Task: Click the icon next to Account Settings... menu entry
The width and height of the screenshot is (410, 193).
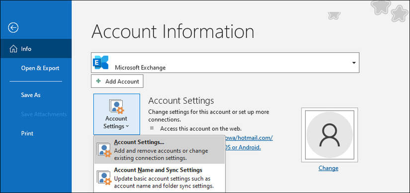Action: click(x=104, y=150)
